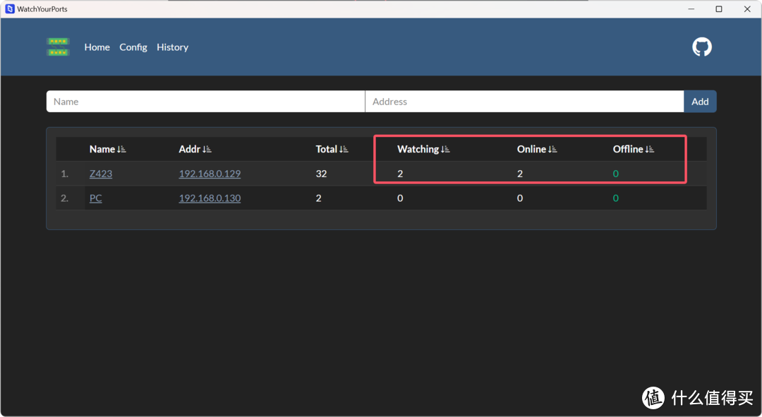This screenshot has height=417, width=762.
Task: Sort by Online column icon
Action: pos(552,150)
